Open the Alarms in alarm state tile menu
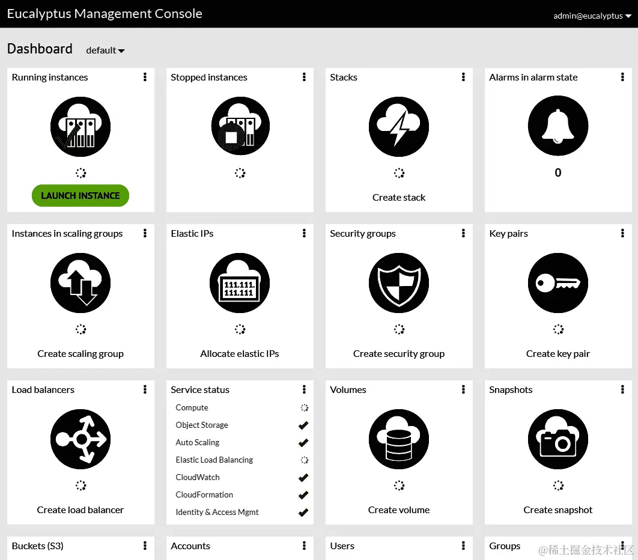The image size is (638, 560). coord(622,77)
